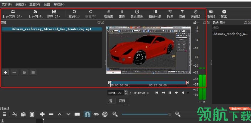Click the 打开文件 (Open File) toolbar button

[x=12, y=14]
